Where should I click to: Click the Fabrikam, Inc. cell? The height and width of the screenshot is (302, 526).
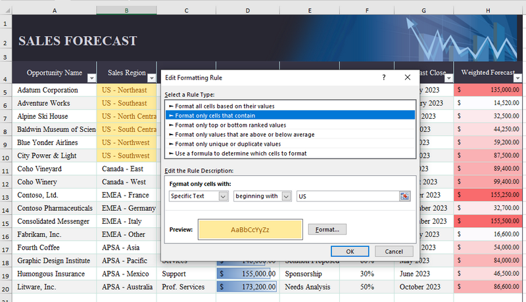pos(55,234)
